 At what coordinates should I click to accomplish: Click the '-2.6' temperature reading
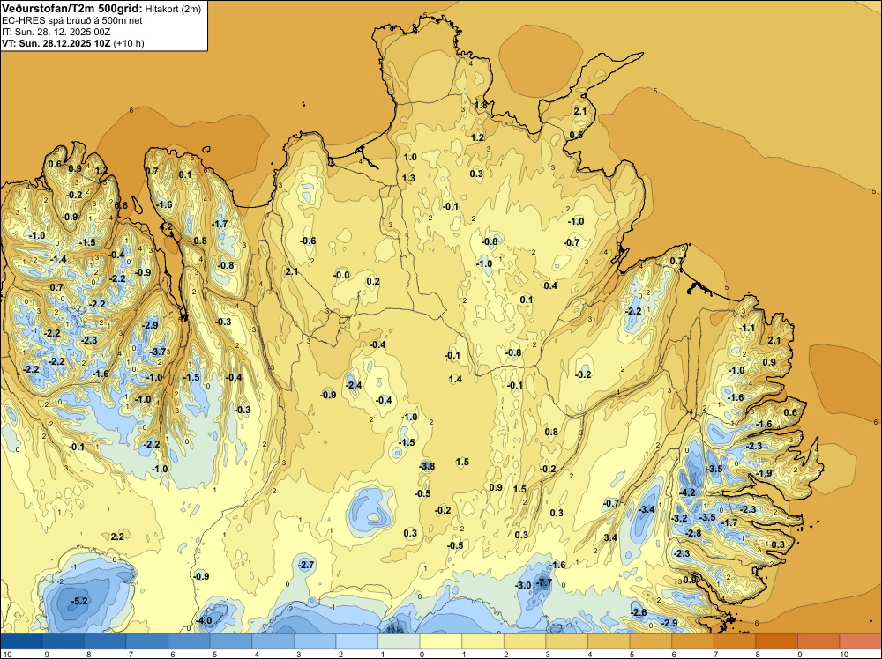coord(638,613)
